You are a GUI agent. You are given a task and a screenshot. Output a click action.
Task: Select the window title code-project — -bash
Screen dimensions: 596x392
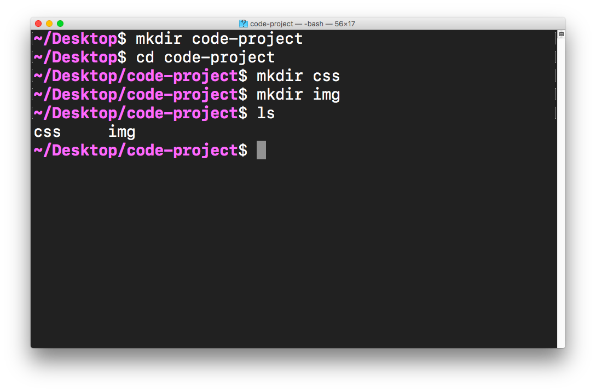click(x=287, y=24)
